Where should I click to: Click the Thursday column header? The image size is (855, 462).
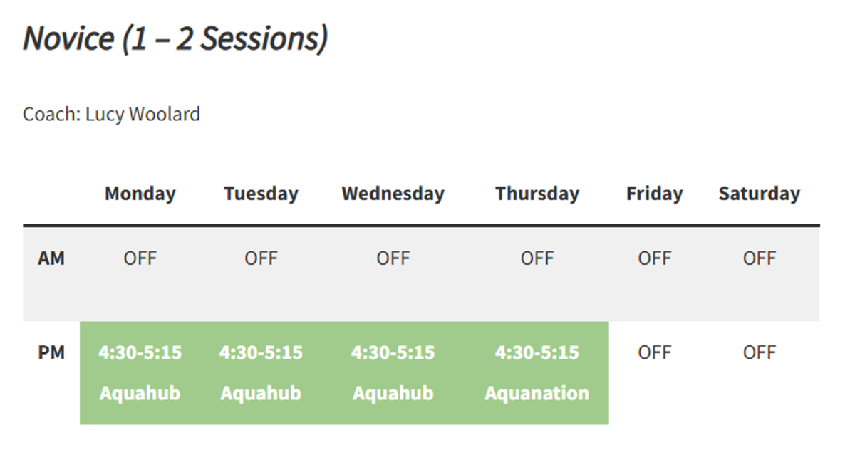[x=537, y=194]
